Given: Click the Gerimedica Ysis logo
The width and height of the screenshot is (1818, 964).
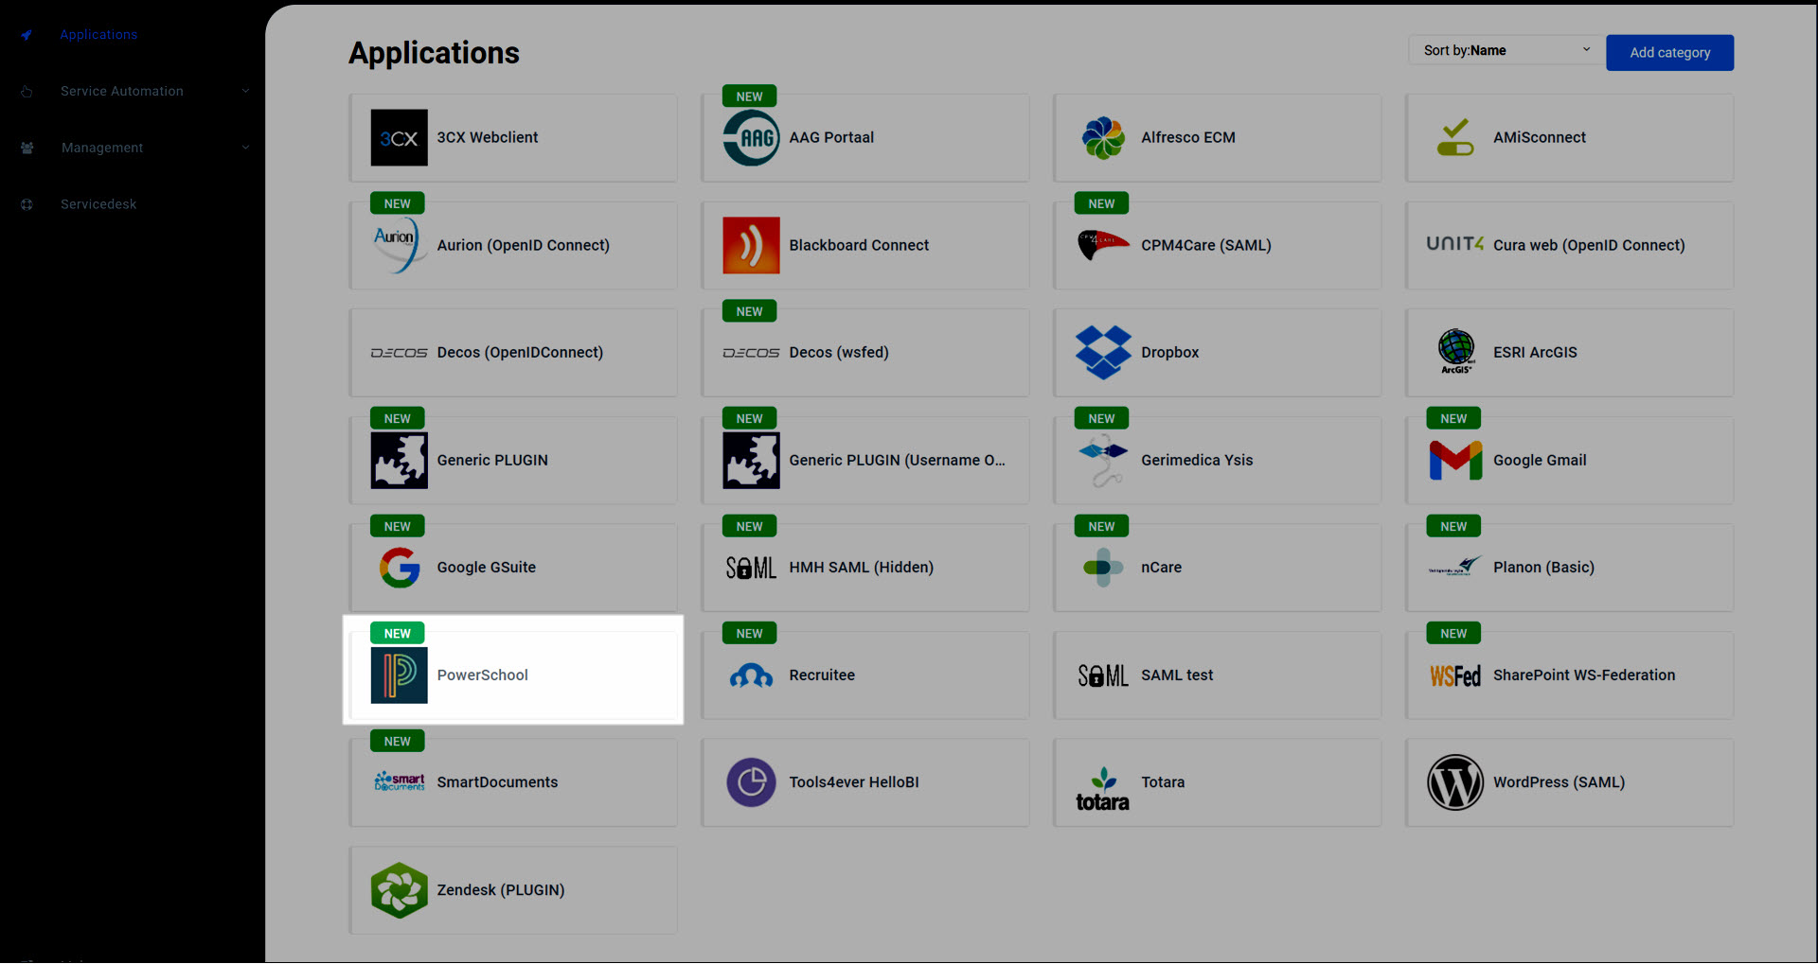Looking at the screenshot, I should [x=1103, y=461].
